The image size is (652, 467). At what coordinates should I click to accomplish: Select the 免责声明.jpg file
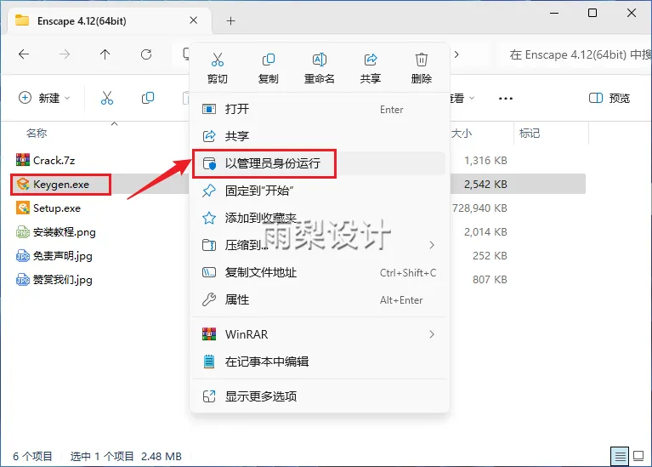63,256
